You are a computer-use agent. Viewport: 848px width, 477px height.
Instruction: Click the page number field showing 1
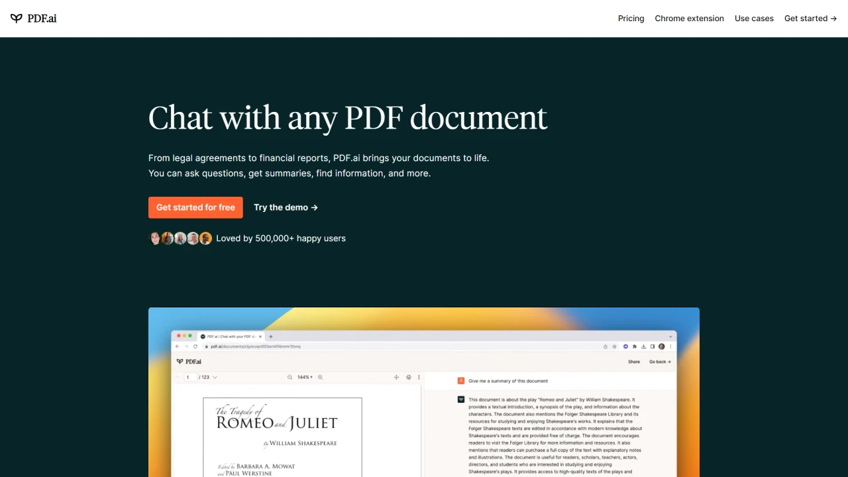(x=190, y=377)
